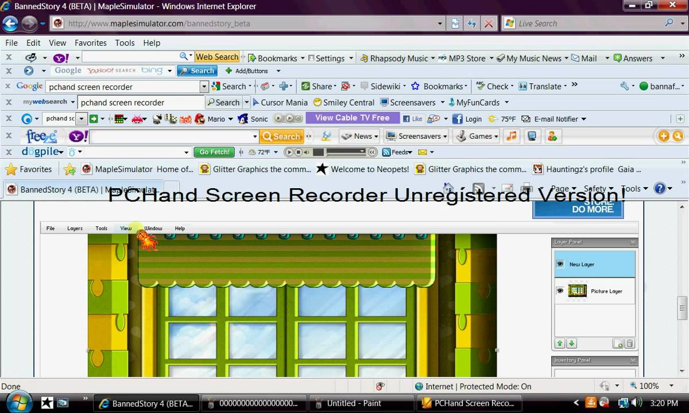689x413 pixels.
Task: Close the Layer Panel
Action: pyautogui.click(x=633, y=242)
